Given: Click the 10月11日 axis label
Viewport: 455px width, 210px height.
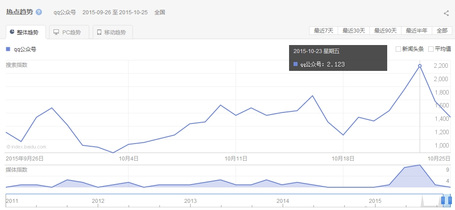Looking at the screenshot, I should click(236, 158).
